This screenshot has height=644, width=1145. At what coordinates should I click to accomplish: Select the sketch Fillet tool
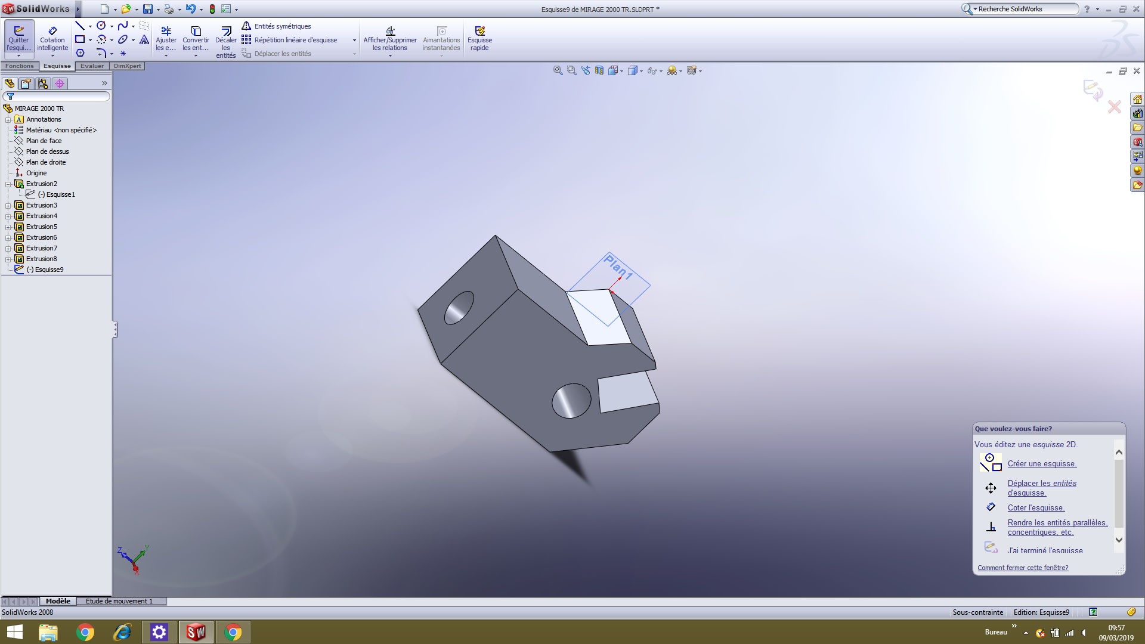coord(101,53)
